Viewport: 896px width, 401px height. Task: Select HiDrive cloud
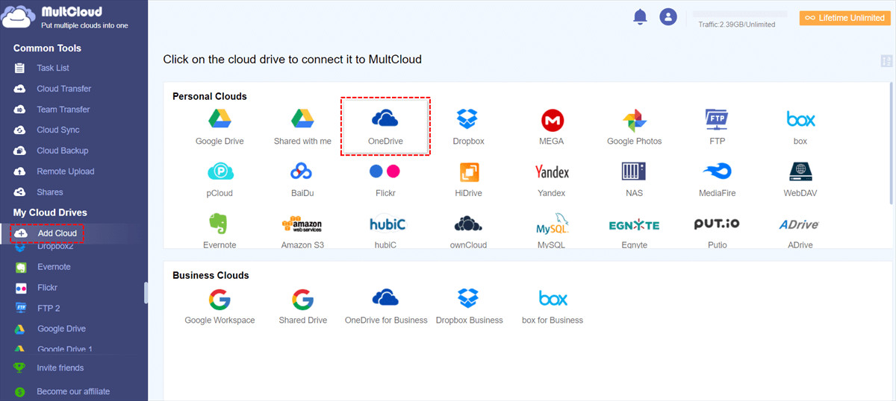point(468,180)
